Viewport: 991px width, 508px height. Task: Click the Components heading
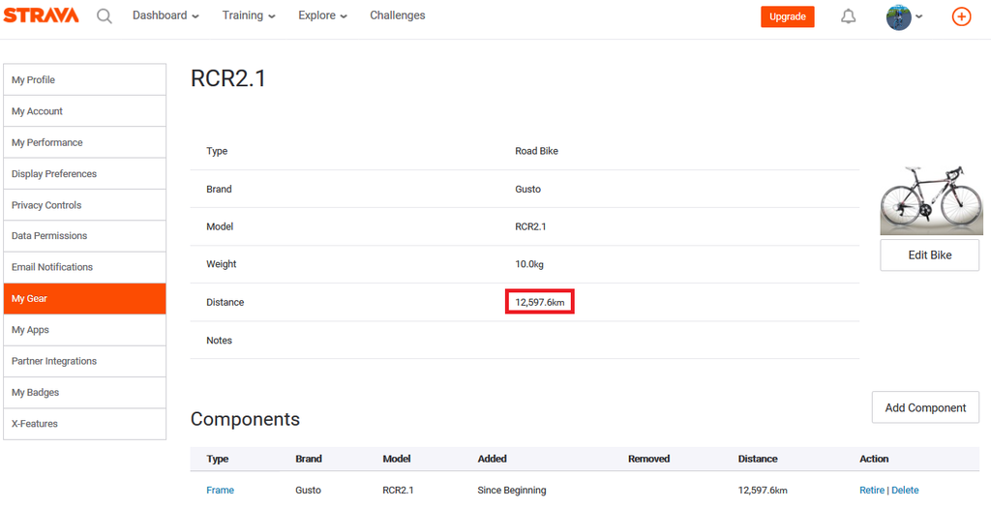(x=245, y=419)
